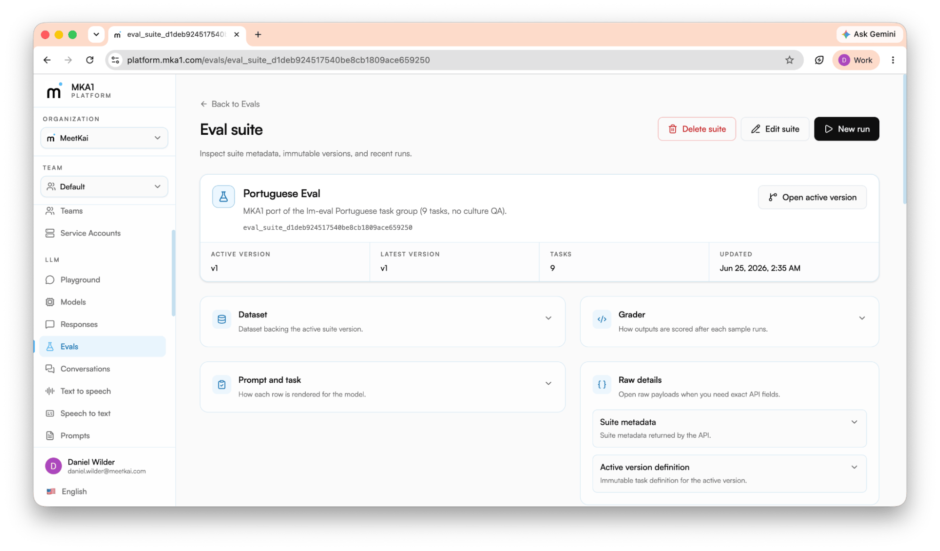Click the Playground chat bubble icon
The image size is (940, 551).
(50, 280)
